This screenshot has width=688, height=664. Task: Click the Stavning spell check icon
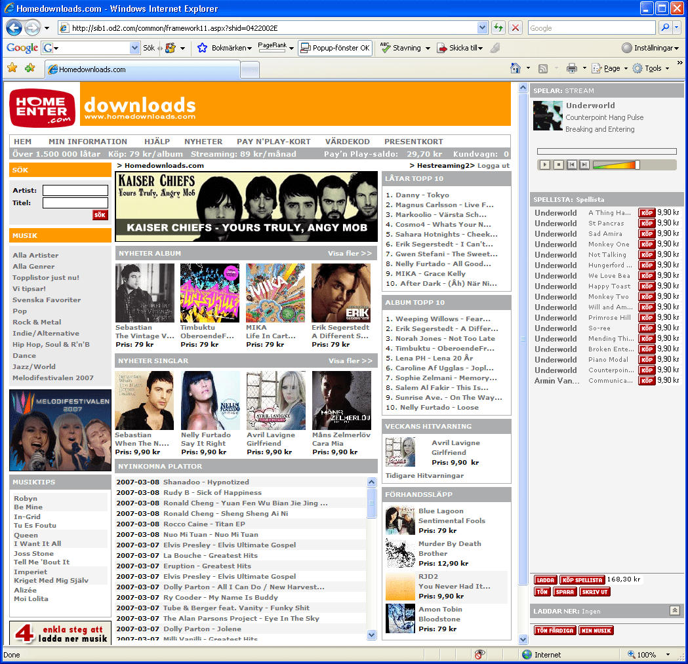[386, 48]
